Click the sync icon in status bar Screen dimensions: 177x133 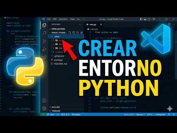(x=58, y=115)
